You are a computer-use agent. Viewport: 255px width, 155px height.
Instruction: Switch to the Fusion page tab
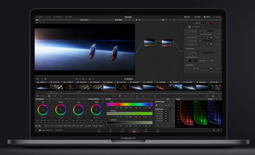point(122,130)
